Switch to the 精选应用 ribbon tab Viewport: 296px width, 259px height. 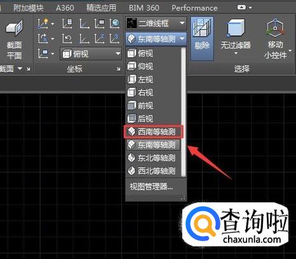tap(101, 8)
